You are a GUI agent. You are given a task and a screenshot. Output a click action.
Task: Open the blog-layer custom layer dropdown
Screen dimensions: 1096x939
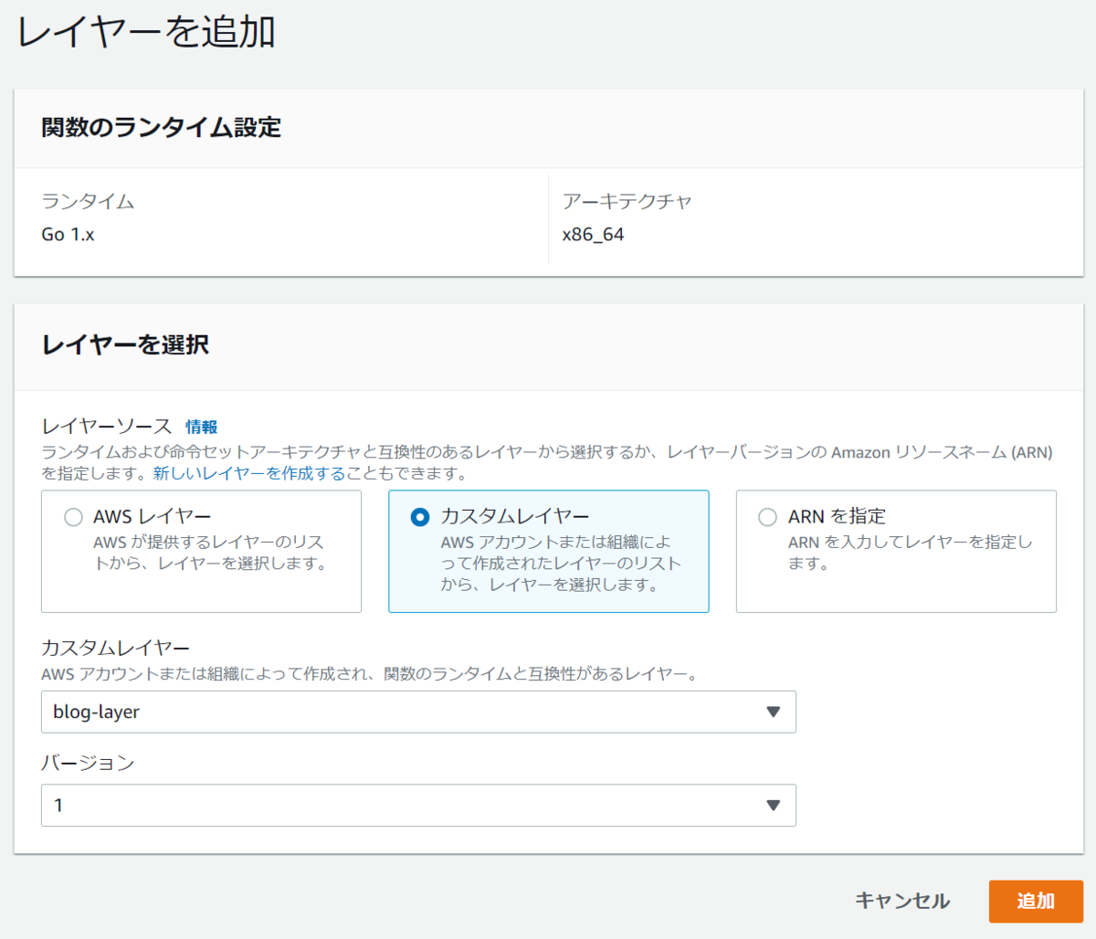418,712
